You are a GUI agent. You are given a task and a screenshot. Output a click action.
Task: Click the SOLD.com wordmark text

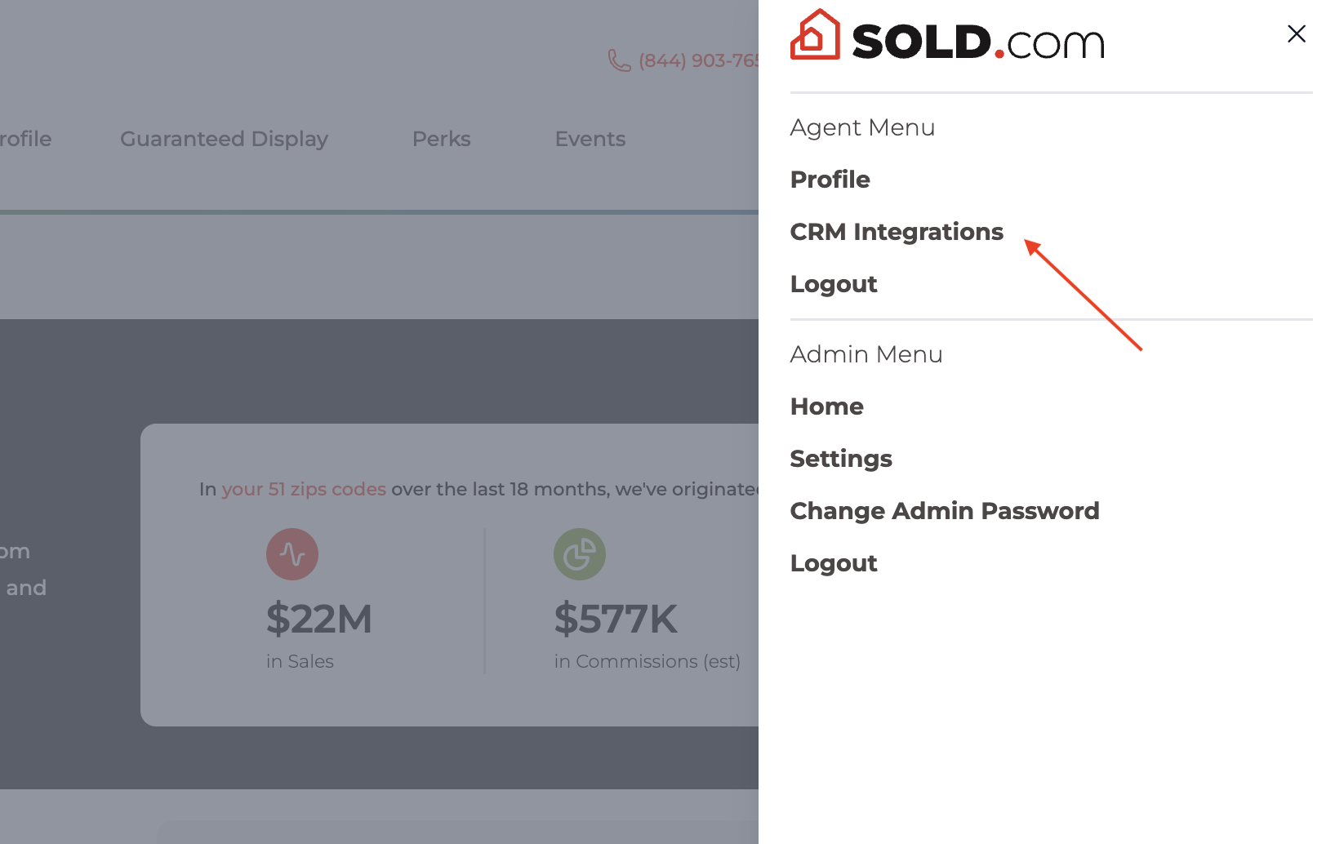(977, 42)
